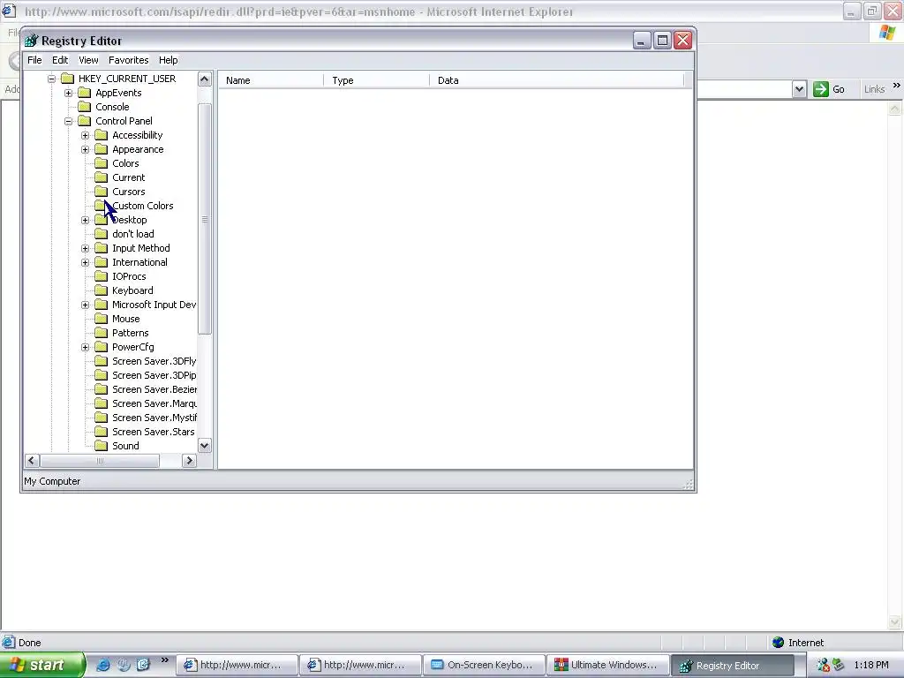Image resolution: width=904 pixels, height=678 pixels.
Task: Open the Windows Start menu
Action: point(42,665)
